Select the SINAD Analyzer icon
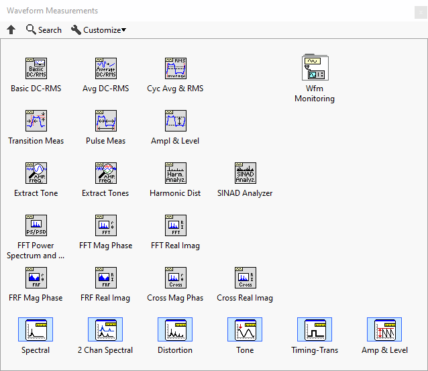This screenshot has height=371, width=428. 245,173
